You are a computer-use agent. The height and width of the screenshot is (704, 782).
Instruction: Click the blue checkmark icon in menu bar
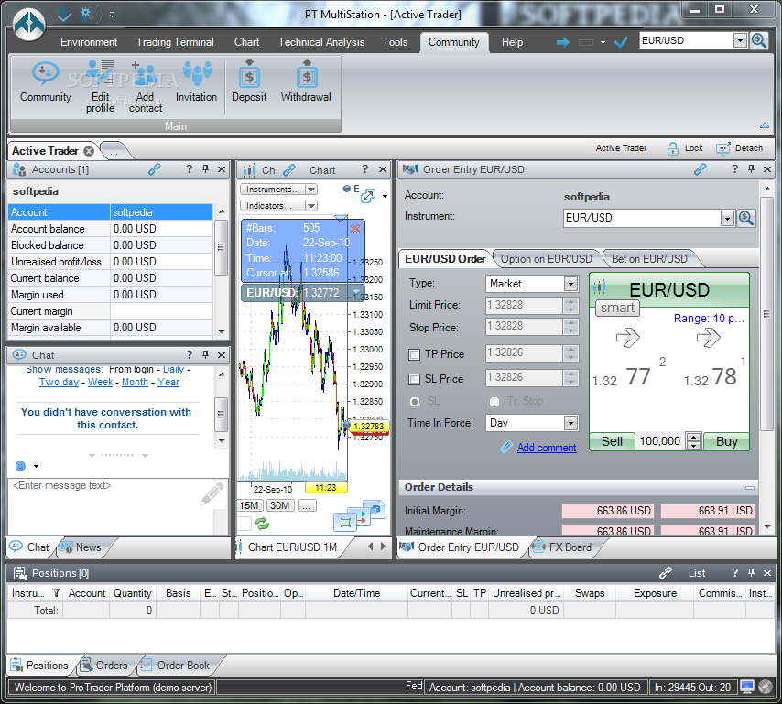pyautogui.click(x=621, y=42)
